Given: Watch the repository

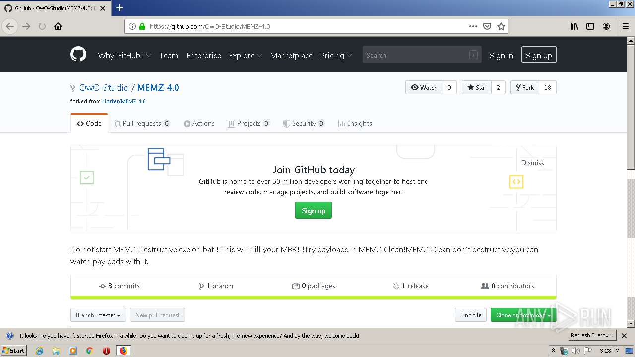Looking at the screenshot, I should click(x=424, y=87).
